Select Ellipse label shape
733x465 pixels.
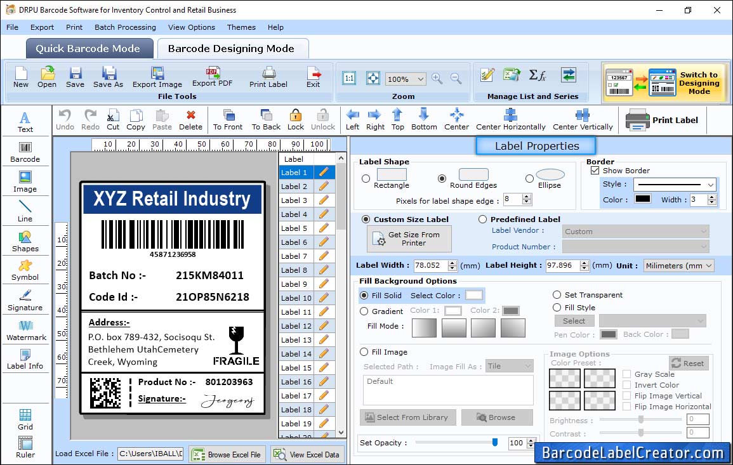tap(529, 178)
